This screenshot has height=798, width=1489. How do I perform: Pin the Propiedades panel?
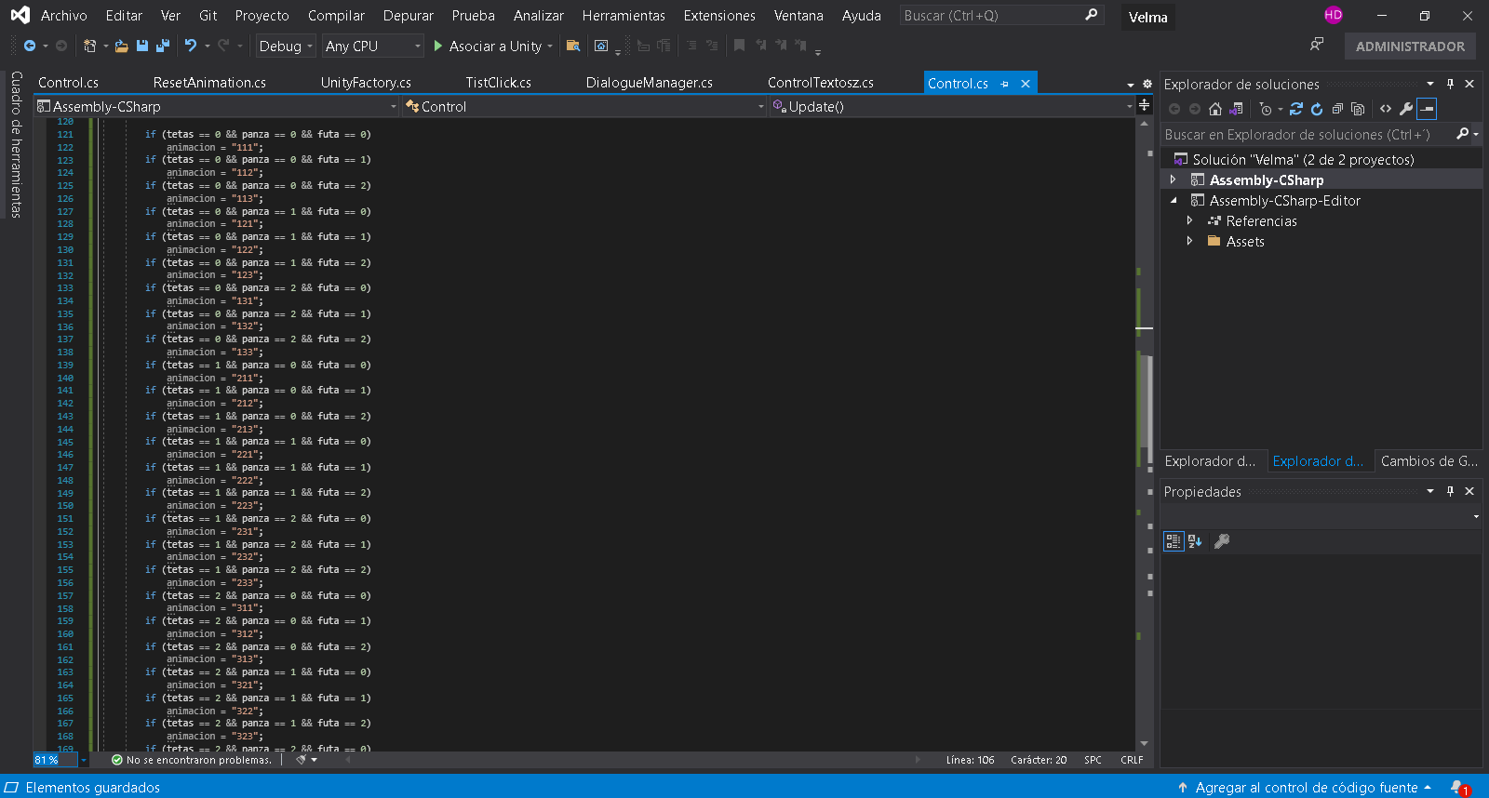[1450, 491]
